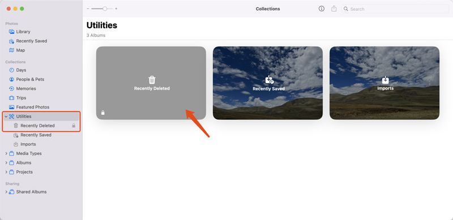The height and width of the screenshot is (220, 453).
Task: Open the Recently Saved album card
Action: coord(268,83)
